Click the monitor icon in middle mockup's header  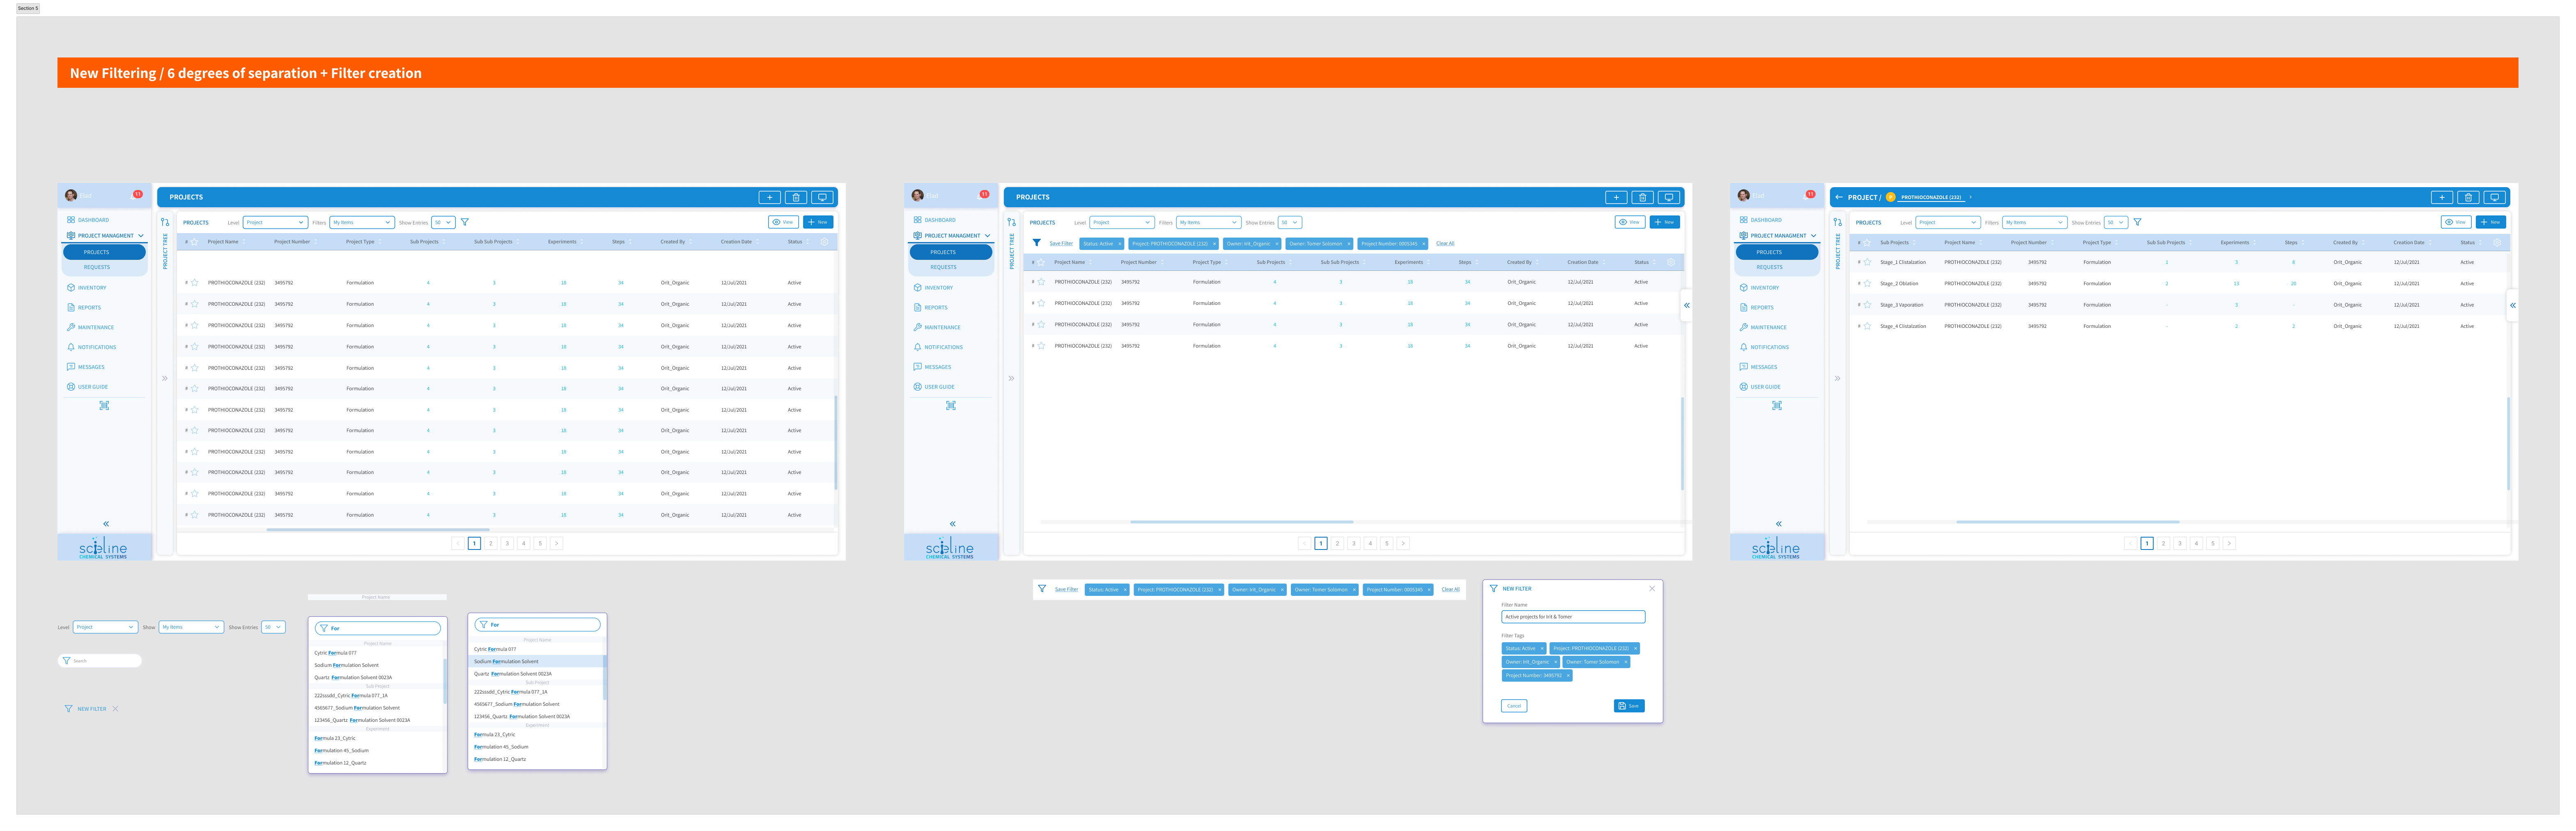(1669, 197)
